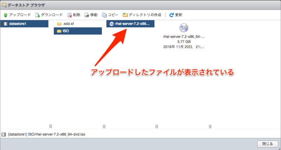Click the copy (コピー) icon
This screenshot has width=281, height=150.
[x=104, y=15]
